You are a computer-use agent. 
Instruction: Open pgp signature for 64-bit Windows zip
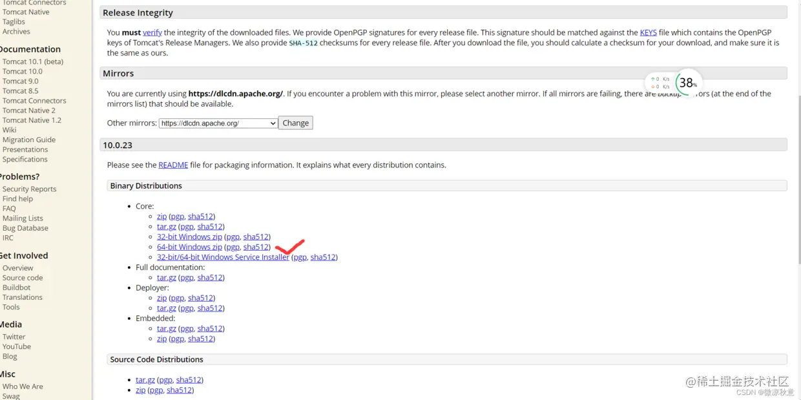pos(233,247)
